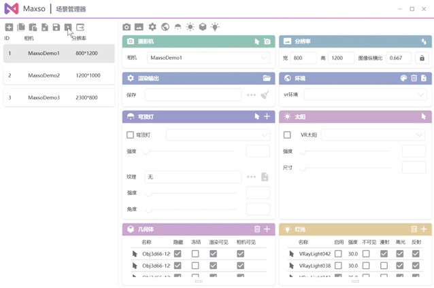
Task: Browse save path with the 保存 ellipsis button
Action: (251, 95)
